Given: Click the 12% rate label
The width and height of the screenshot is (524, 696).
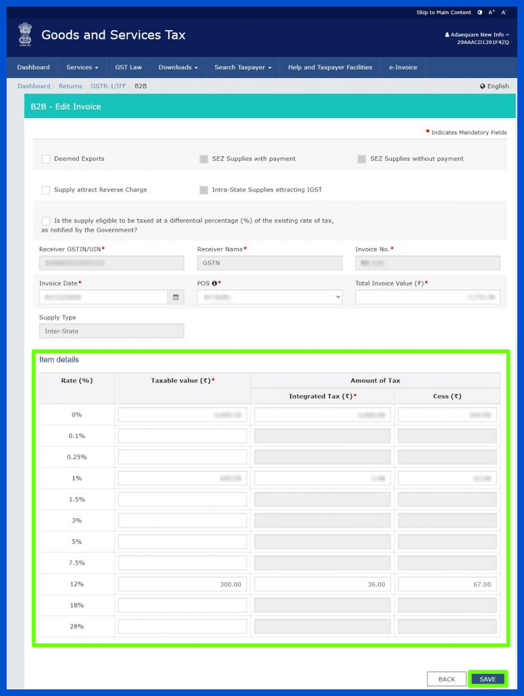Looking at the screenshot, I should point(77,584).
